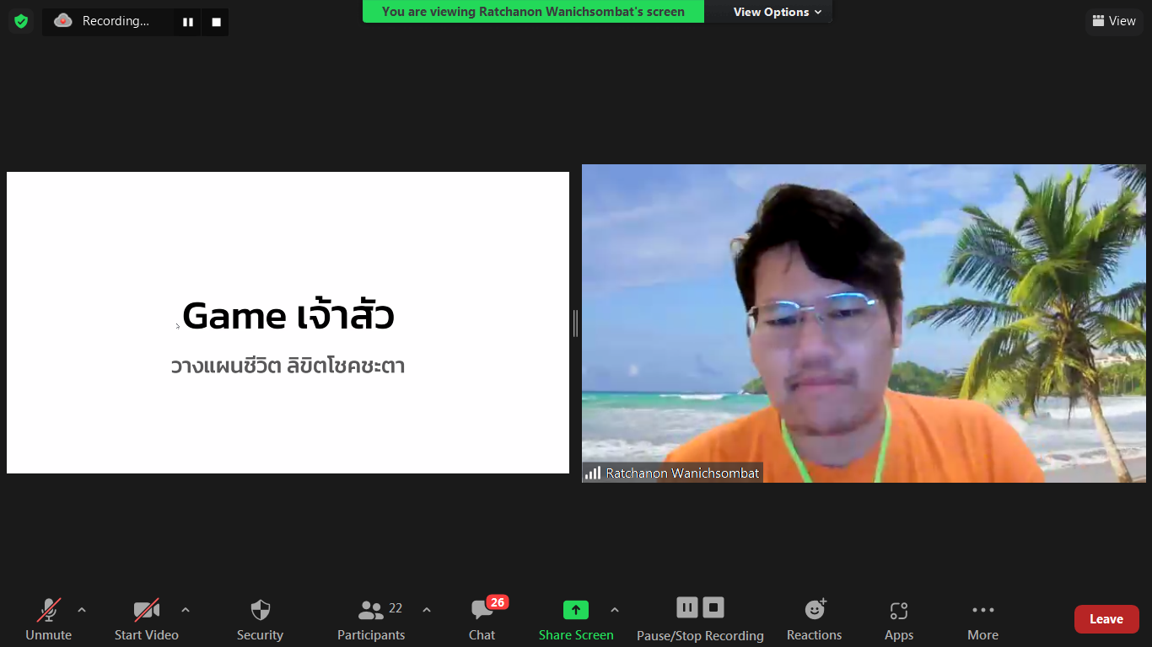This screenshot has width=1152, height=647.
Task: Open the Reactions menu
Action: (815, 620)
